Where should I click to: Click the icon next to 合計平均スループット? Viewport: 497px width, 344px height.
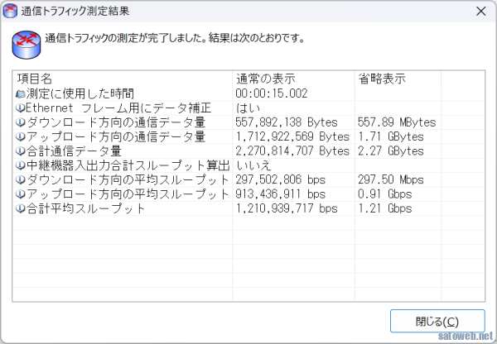tap(21, 208)
